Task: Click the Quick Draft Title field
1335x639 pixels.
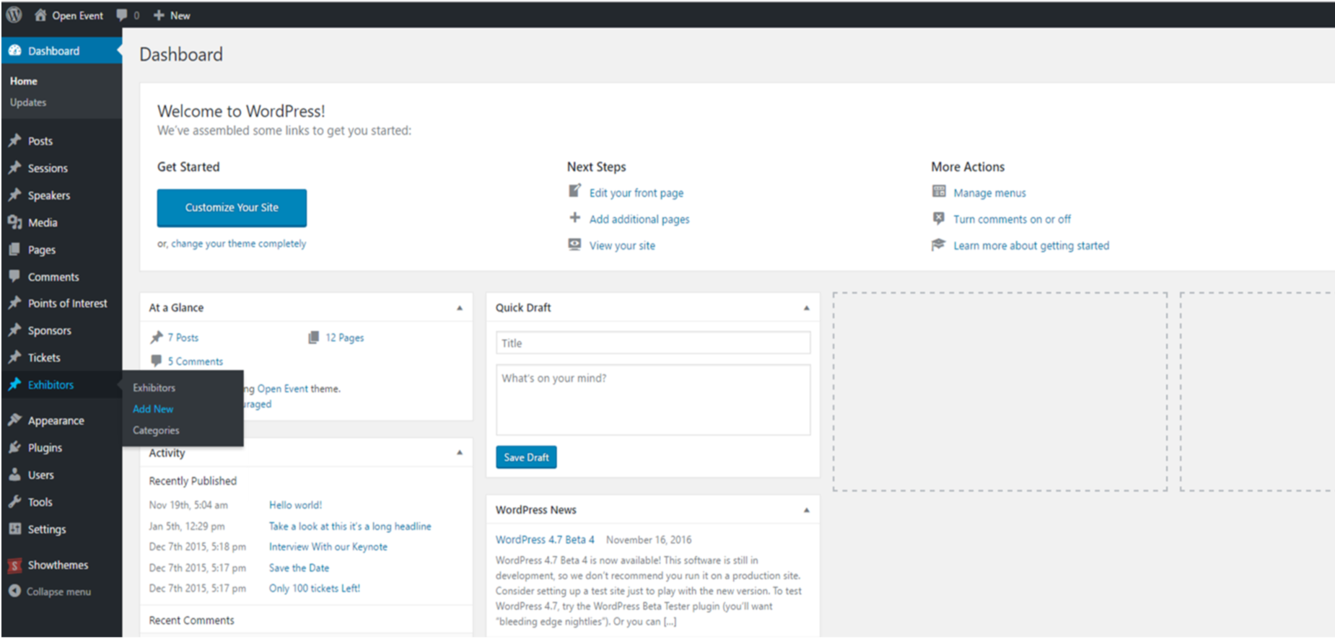Action: tap(653, 343)
